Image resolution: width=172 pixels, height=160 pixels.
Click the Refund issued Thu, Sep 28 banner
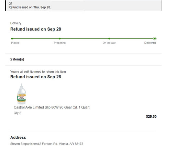(x=83, y=5)
